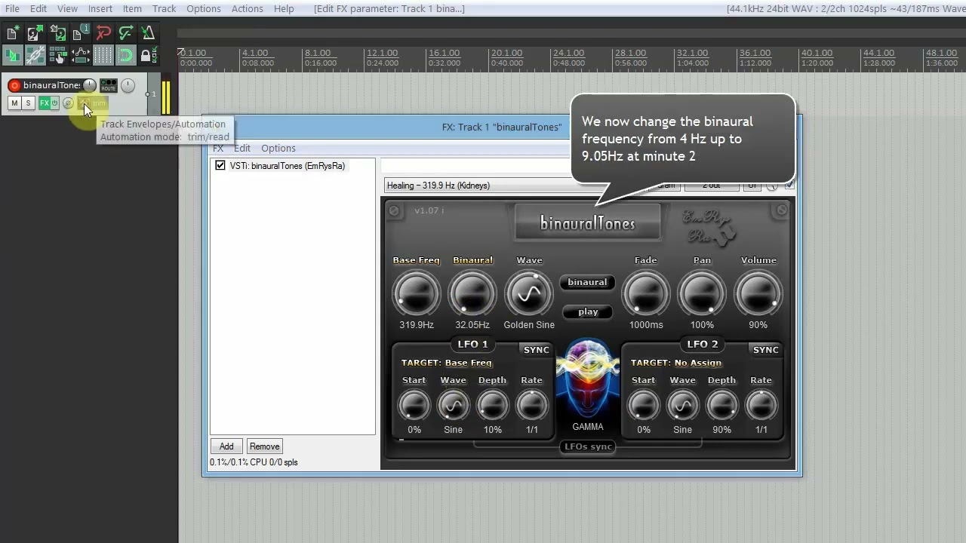This screenshot has width=966, height=543.
Task: Adjust the Binaural frequency knob
Action: 472,293
